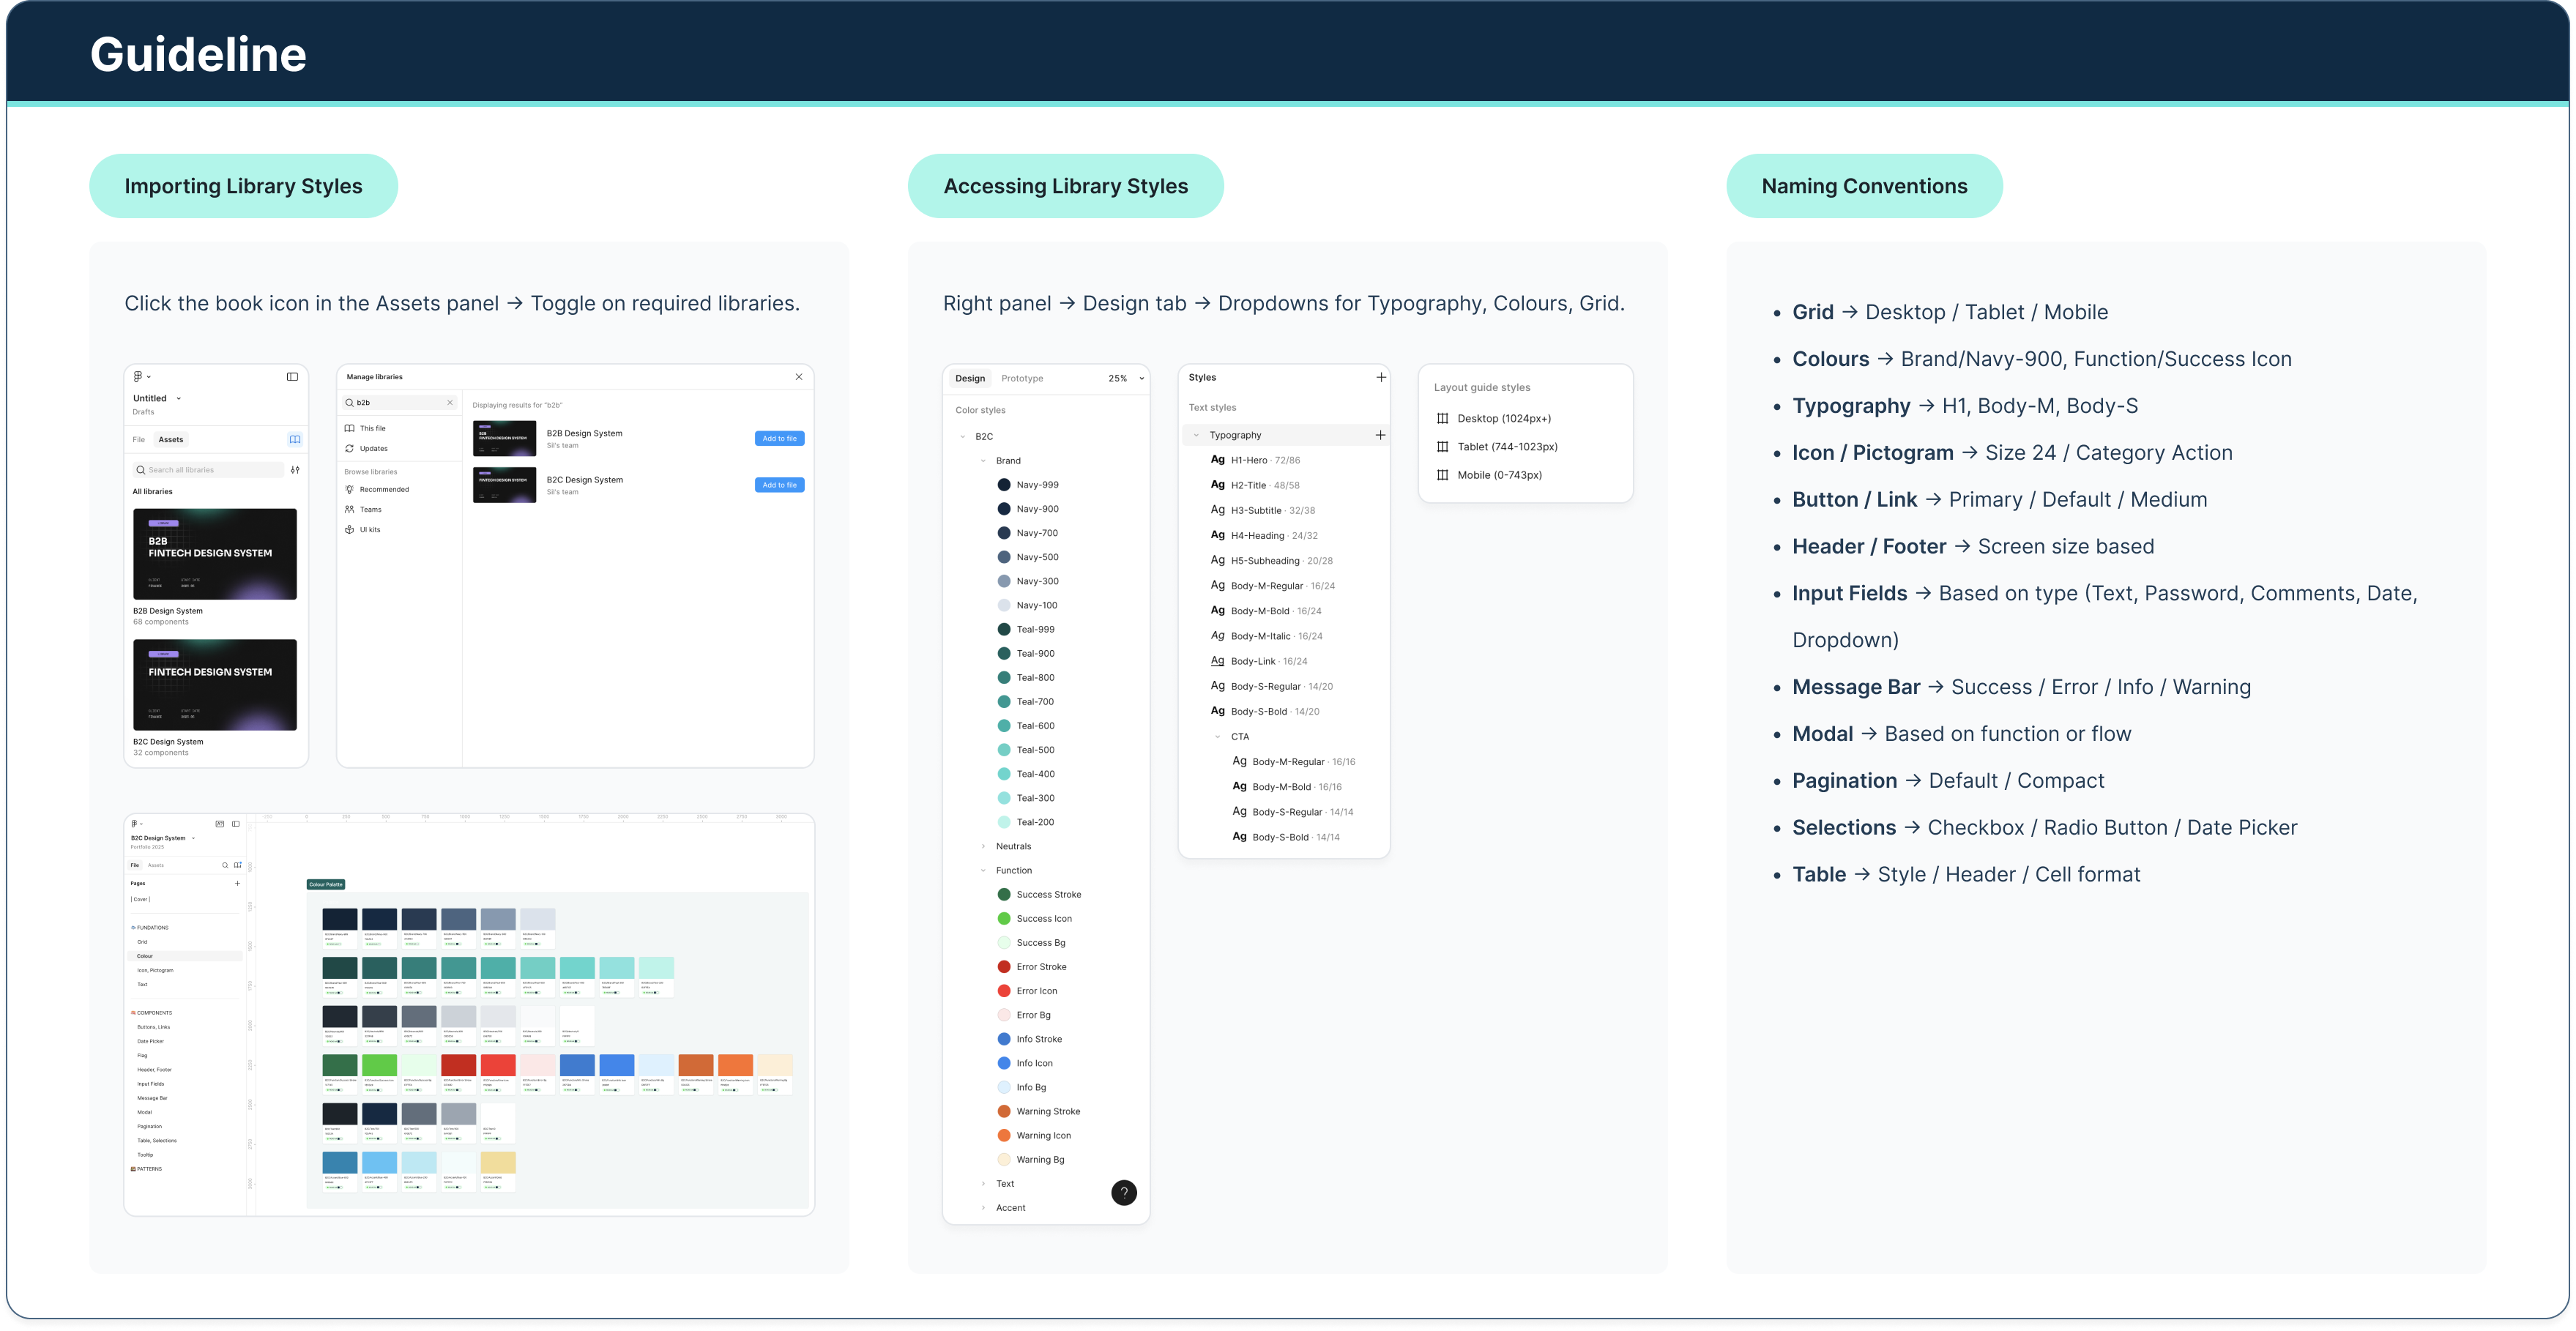2576x1331 pixels.
Task: Open B2B Design System thumbnail in All libraries
Action: [215, 554]
